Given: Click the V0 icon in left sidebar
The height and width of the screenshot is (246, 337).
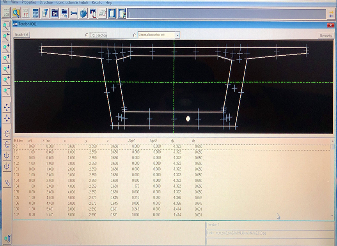Looking at the screenshot, I should coord(7,183).
